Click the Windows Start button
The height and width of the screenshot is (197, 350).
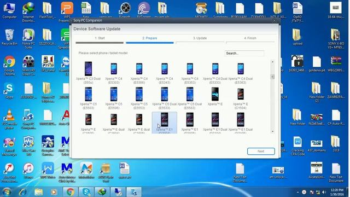[x=6, y=192]
